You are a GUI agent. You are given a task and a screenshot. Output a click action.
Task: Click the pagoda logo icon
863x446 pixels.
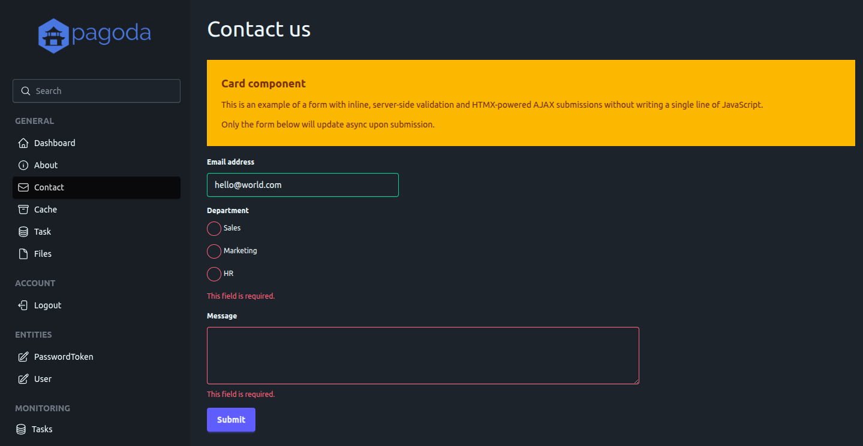tap(53, 35)
